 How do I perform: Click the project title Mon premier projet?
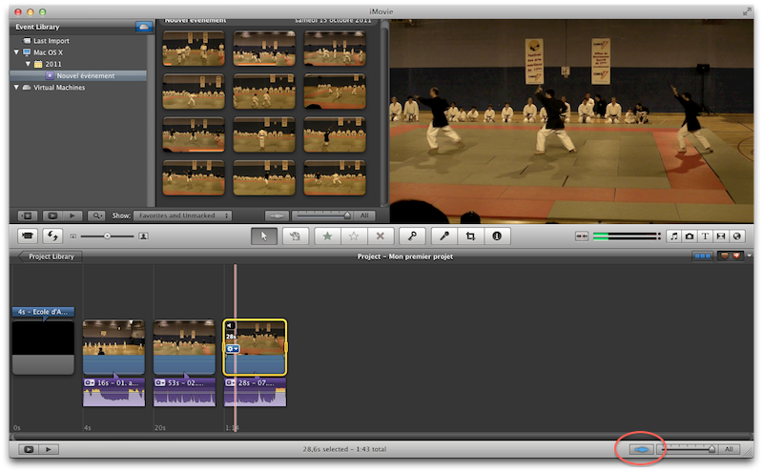pyautogui.click(x=404, y=257)
